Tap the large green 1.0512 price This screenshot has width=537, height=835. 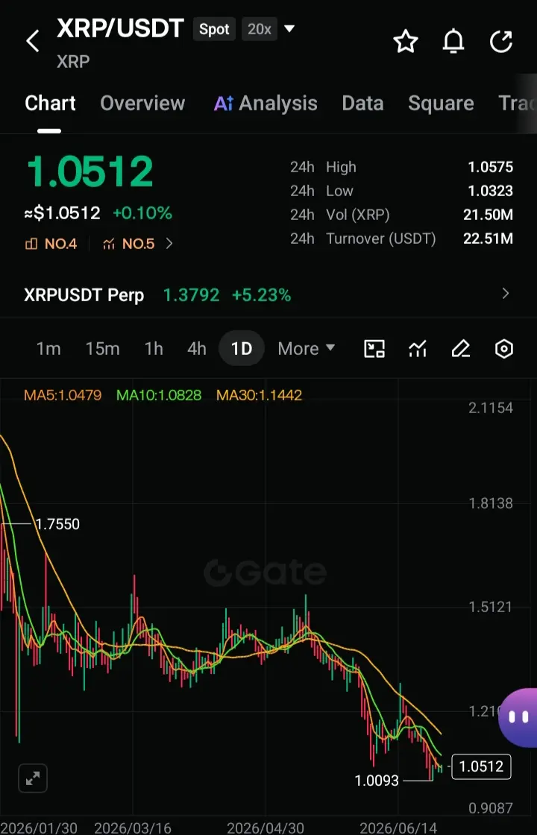90,171
